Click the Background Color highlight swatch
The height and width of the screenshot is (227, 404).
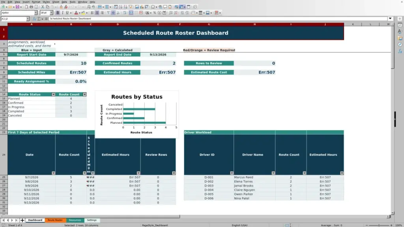point(83,13)
